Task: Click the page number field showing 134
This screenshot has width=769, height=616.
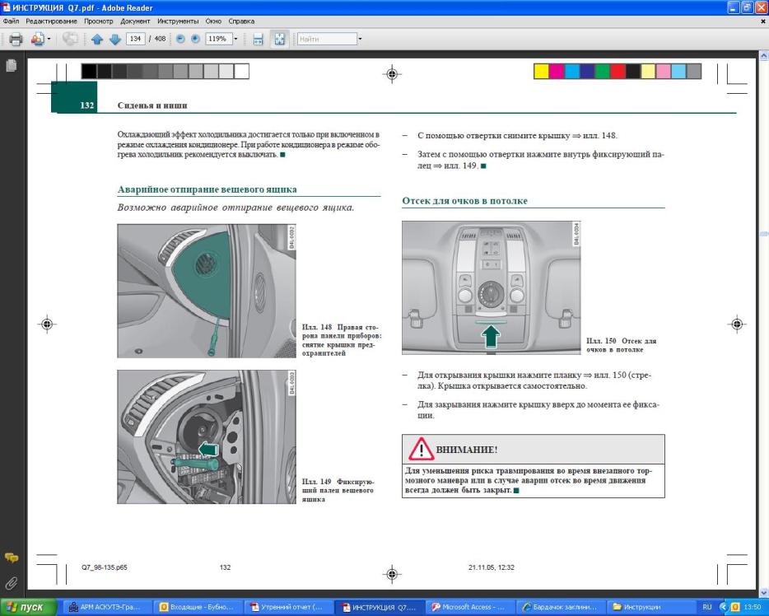Action: (135, 39)
